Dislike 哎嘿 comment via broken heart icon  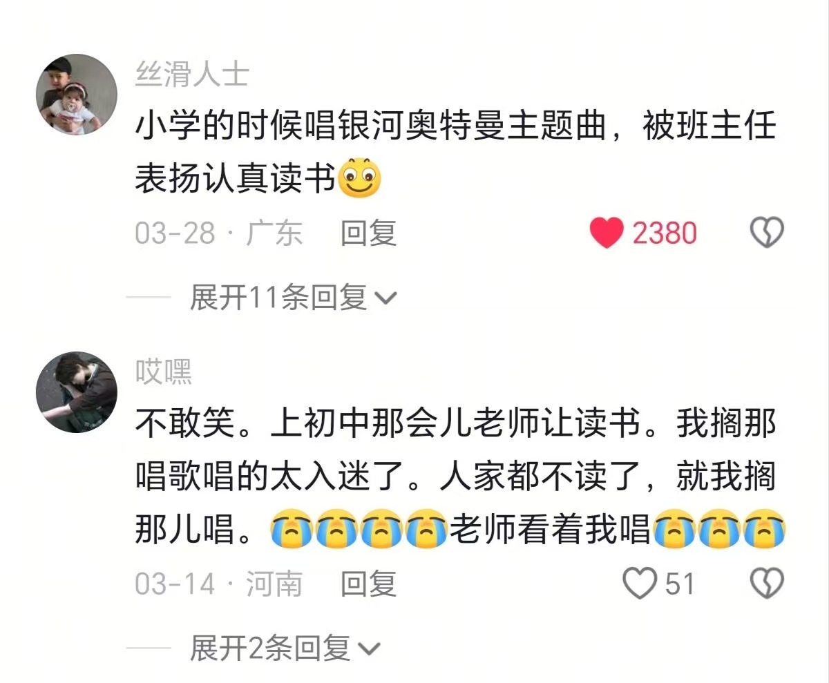(767, 584)
